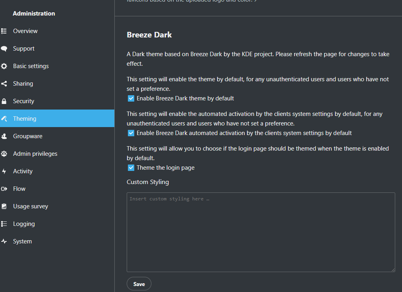Screen dimensions: 402x292
Task: Click the Admin privileges cog icon
Action: (4, 154)
